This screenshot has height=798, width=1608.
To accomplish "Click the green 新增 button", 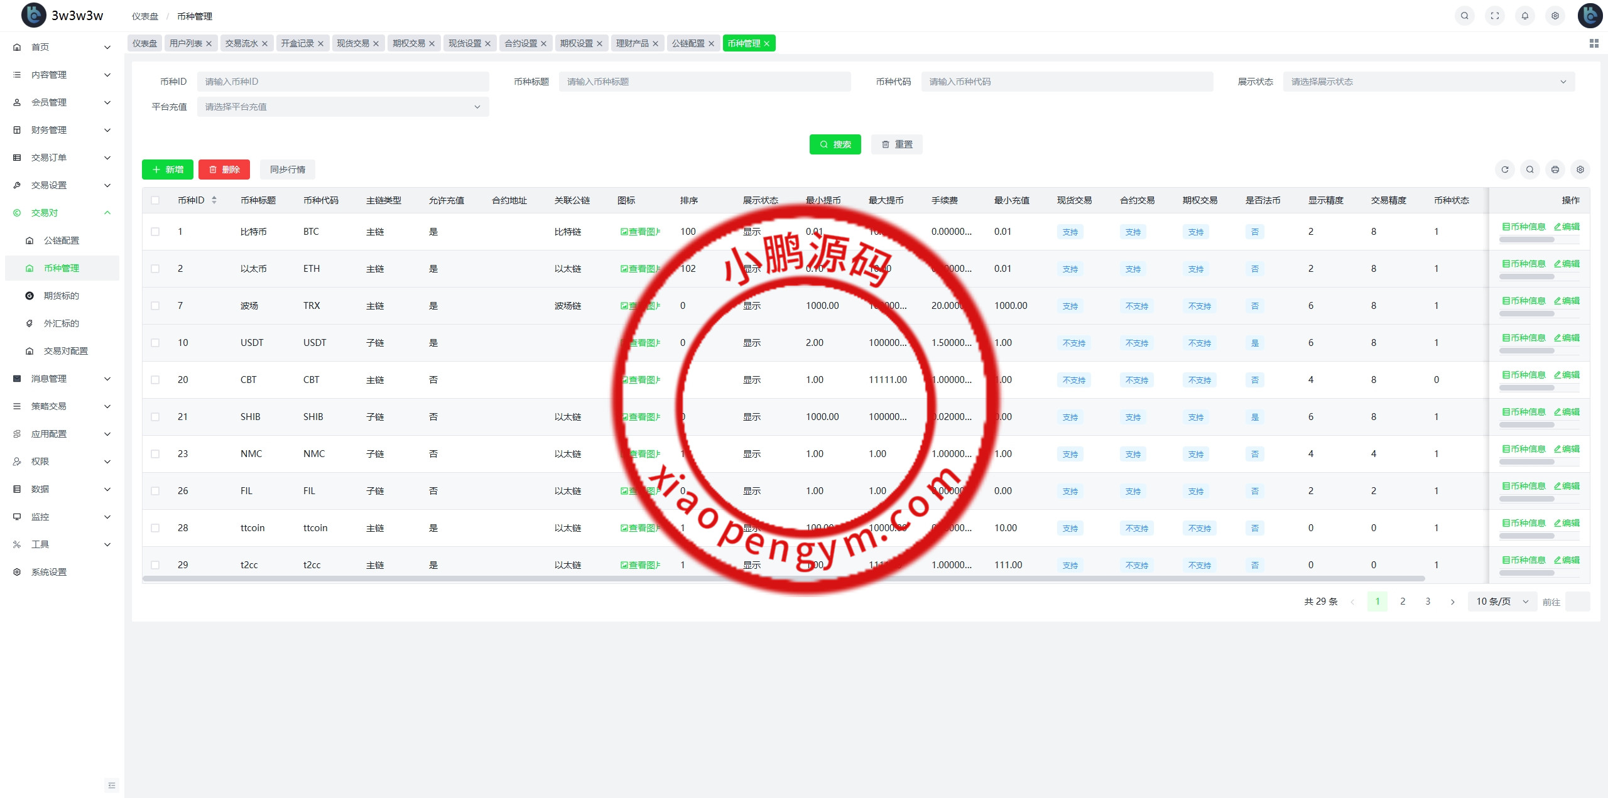I will pos(167,170).
